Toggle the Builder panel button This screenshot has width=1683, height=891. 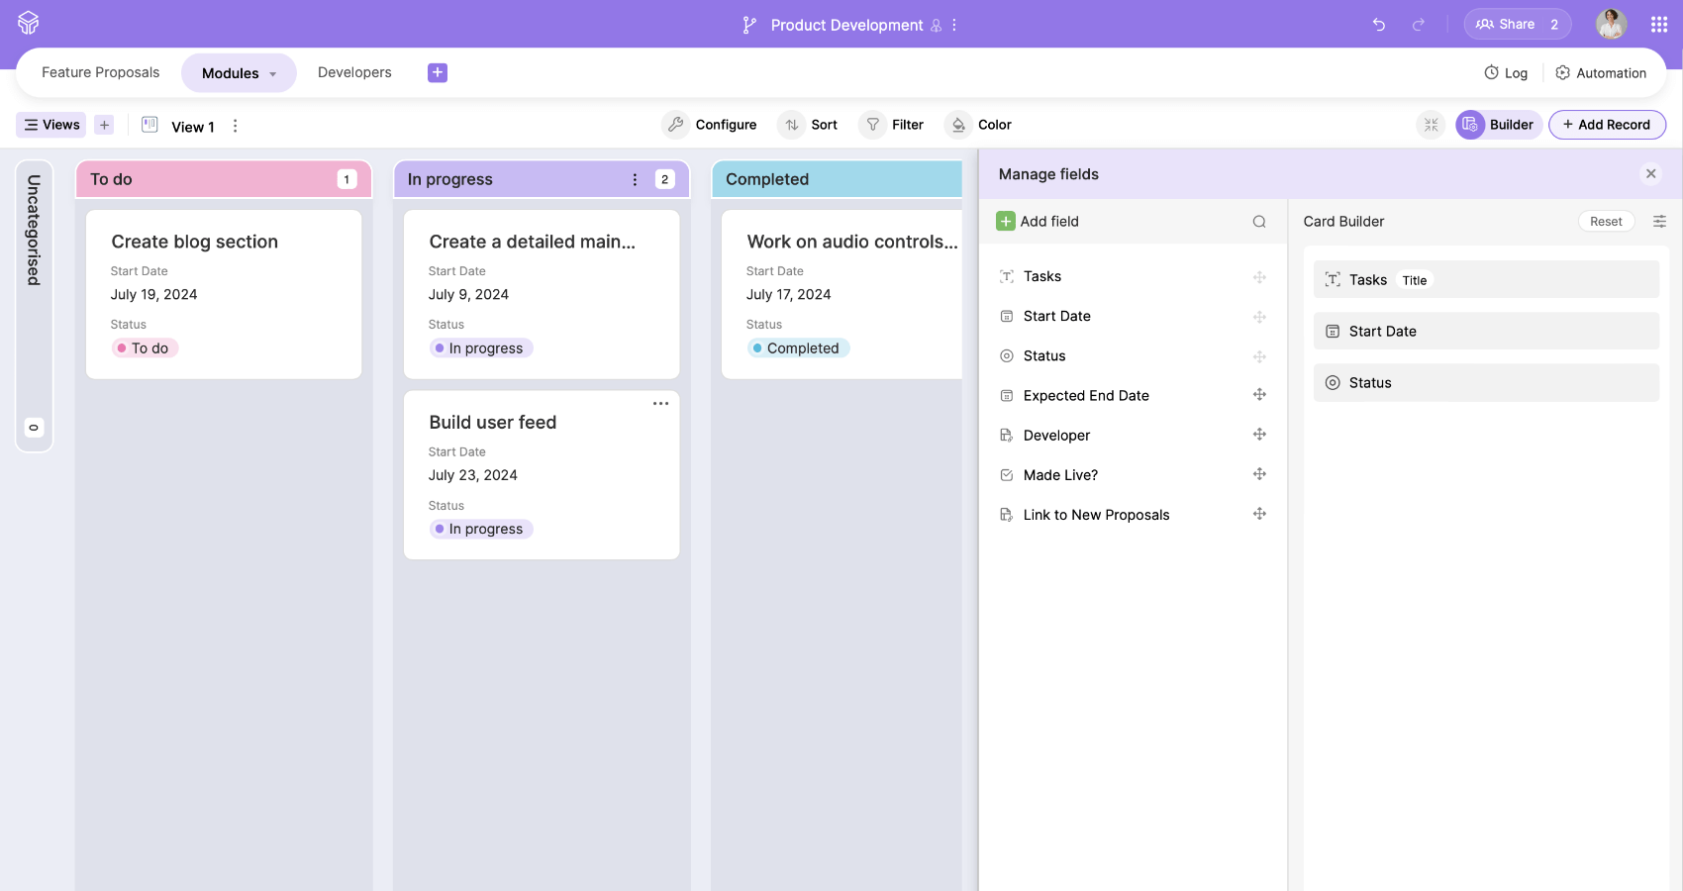click(1498, 125)
